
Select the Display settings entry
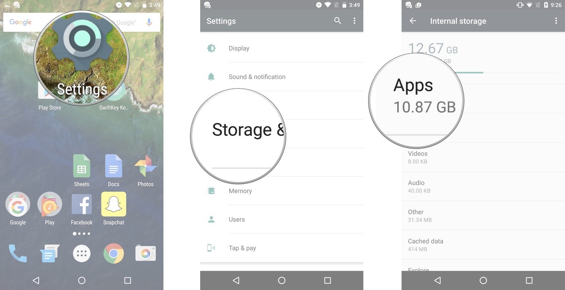pyautogui.click(x=239, y=48)
